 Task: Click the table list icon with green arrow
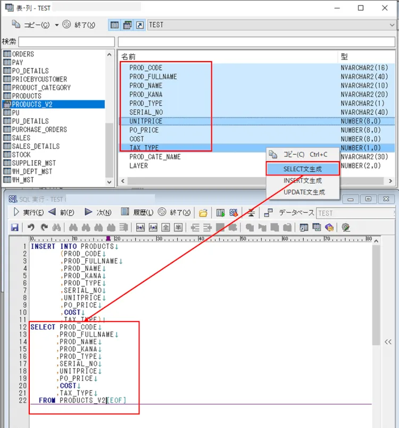click(220, 213)
